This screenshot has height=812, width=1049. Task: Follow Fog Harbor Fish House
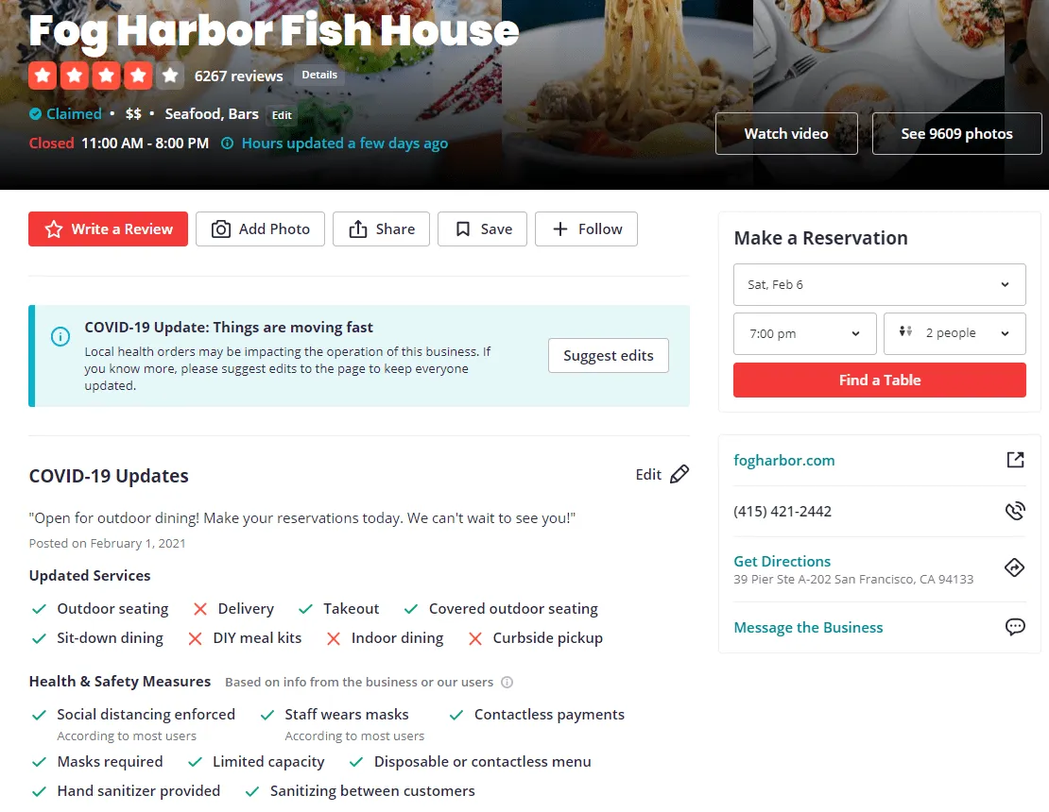[x=586, y=229]
